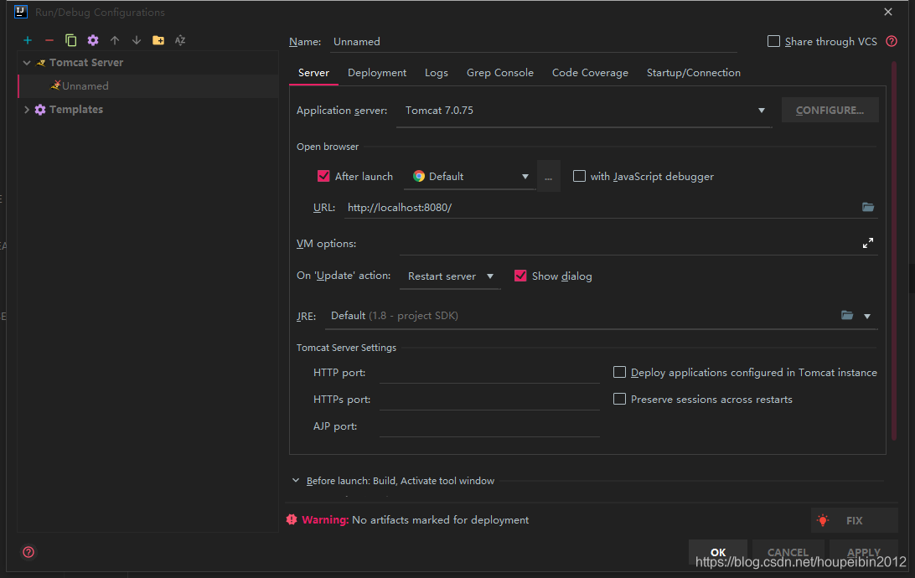Switch to the Deployment tab

tap(377, 73)
